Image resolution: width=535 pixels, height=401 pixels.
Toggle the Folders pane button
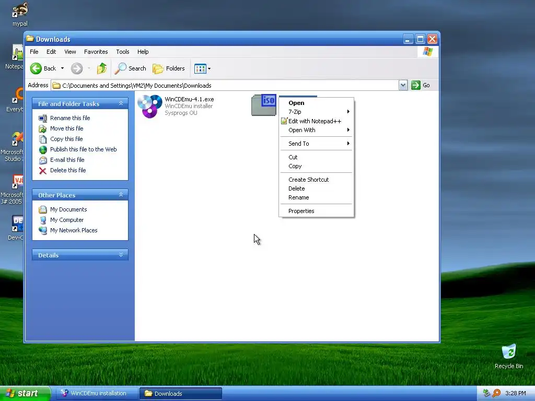click(x=169, y=68)
